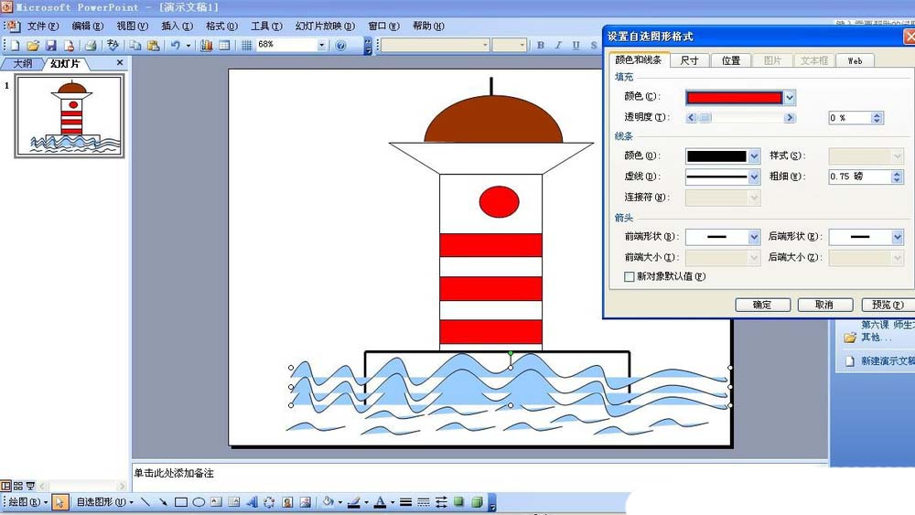Click the Select Objects pointer tool

click(x=60, y=502)
